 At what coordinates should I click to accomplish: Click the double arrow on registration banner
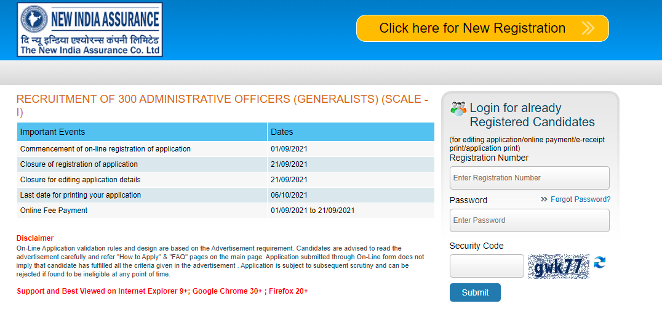(588, 28)
